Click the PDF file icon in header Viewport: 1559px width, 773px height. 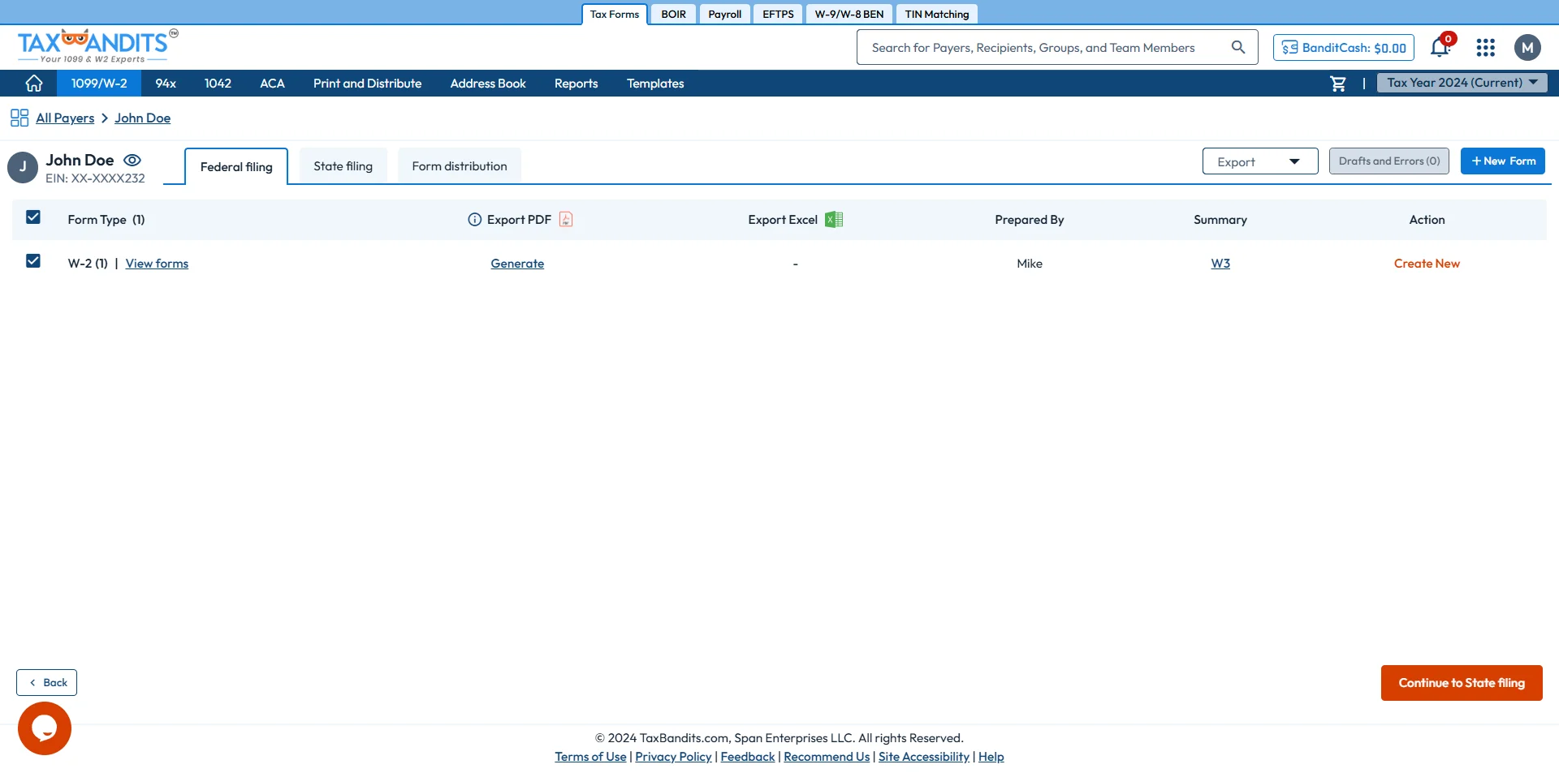[566, 220]
